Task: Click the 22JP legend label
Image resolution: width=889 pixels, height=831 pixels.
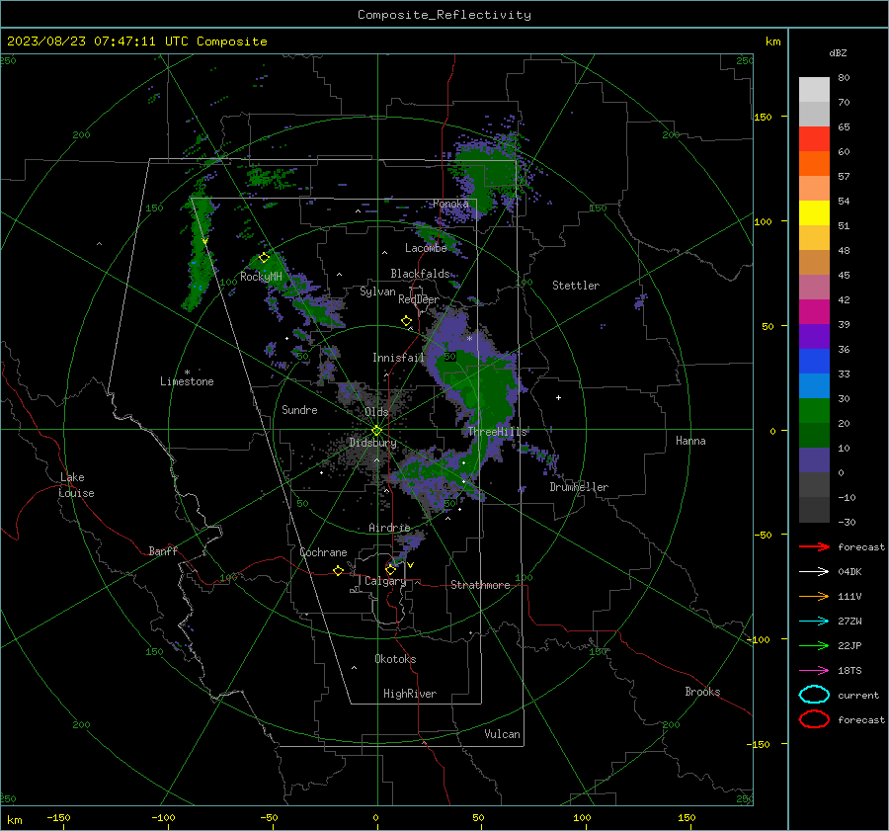Action: point(849,645)
